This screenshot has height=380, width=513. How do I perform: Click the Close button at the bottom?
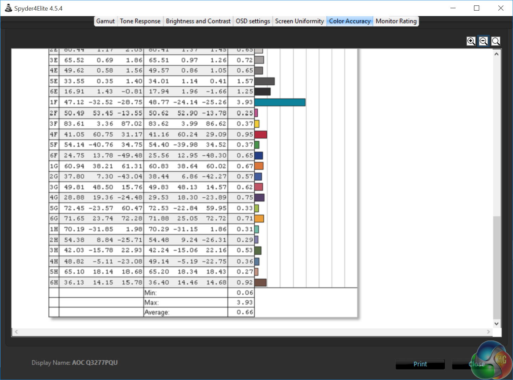[x=477, y=364]
